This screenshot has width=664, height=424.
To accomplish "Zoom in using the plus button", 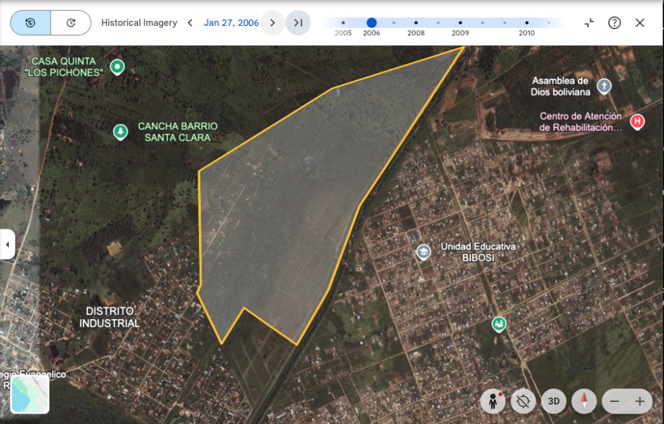I will click(640, 401).
